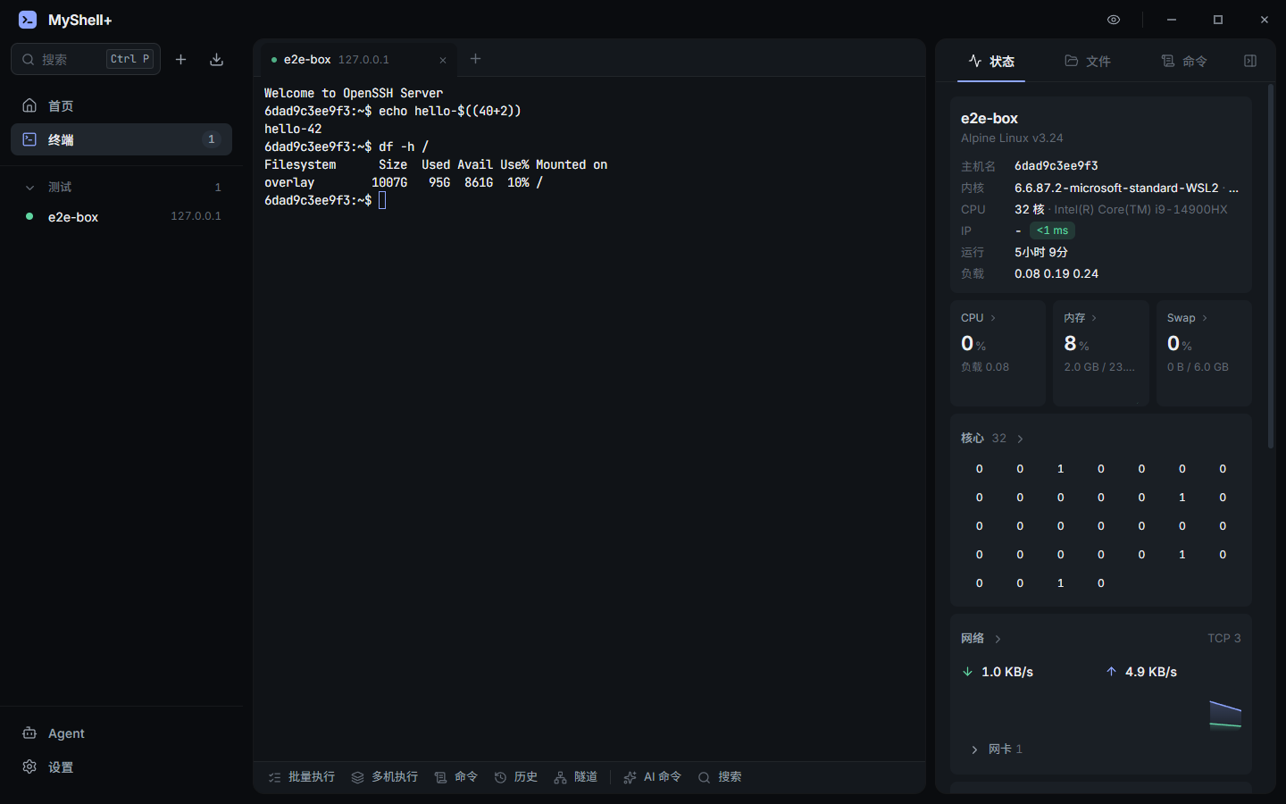
Task: Click the plus icon beside the search box
Action: point(180,59)
